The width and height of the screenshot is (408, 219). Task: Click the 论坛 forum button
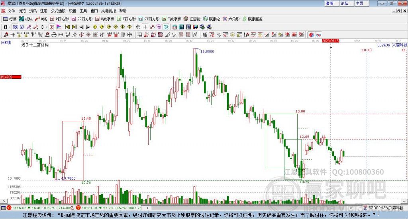(x=347, y=3)
